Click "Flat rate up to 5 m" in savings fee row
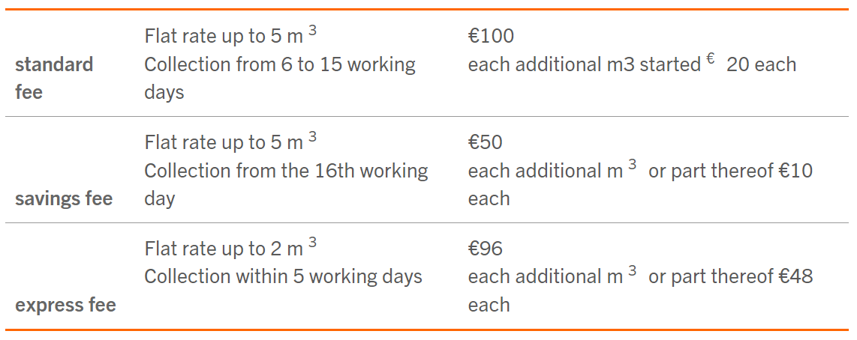The height and width of the screenshot is (340, 857). pos(224,142)
